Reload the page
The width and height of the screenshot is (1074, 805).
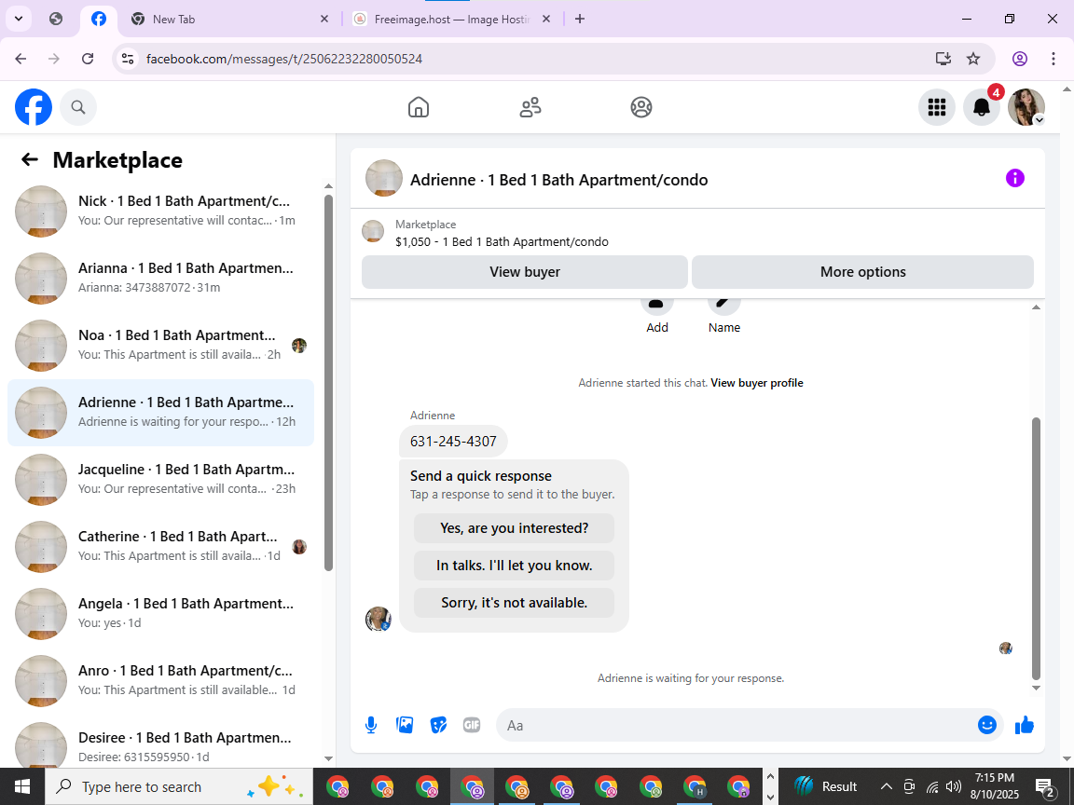point(88,59)
